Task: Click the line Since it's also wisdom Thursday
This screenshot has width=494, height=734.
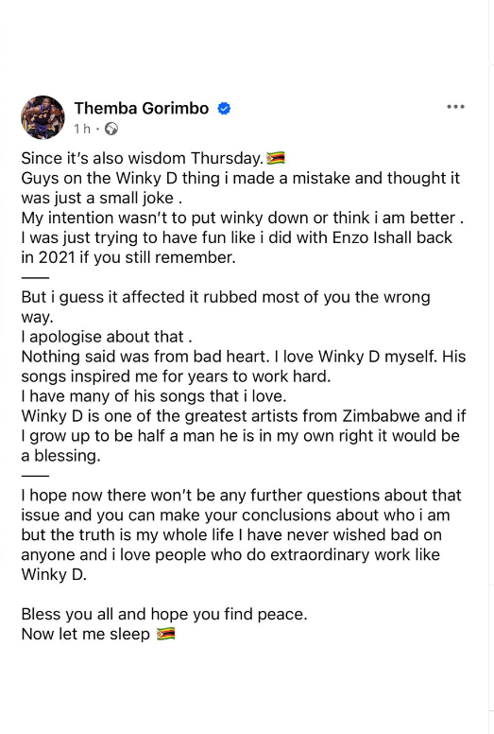Action: 143,158
